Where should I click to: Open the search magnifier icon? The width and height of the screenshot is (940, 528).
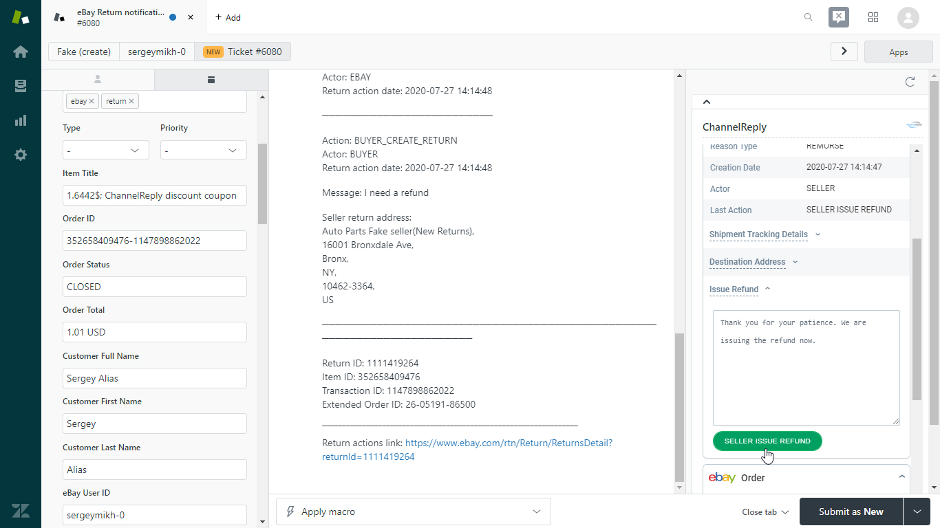pos(809,17)
